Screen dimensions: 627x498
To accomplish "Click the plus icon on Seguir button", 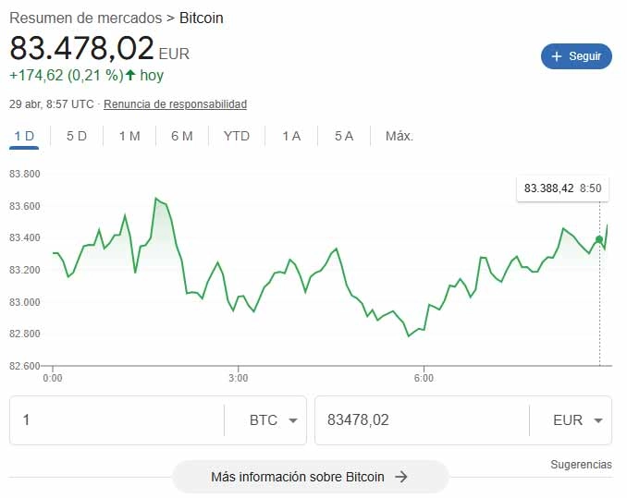I will 557,56.
